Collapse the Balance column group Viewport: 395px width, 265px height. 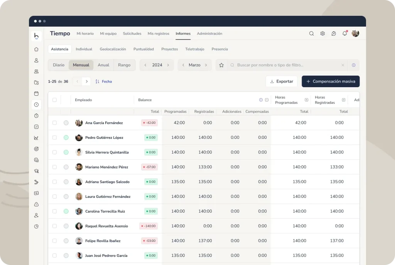click(267, 100)
